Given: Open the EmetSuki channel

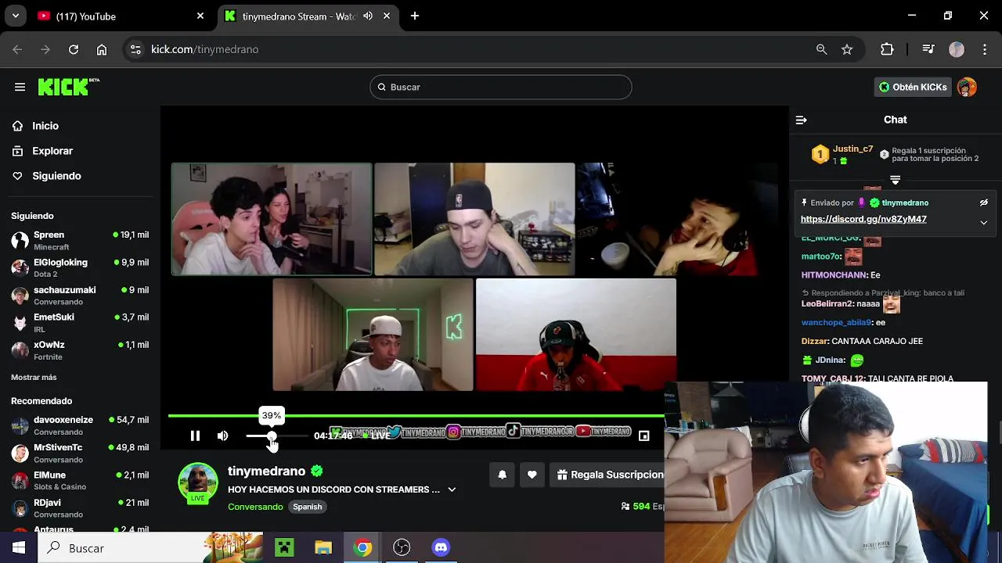Looking at the screenshot, I should click(x=80, y=322).
